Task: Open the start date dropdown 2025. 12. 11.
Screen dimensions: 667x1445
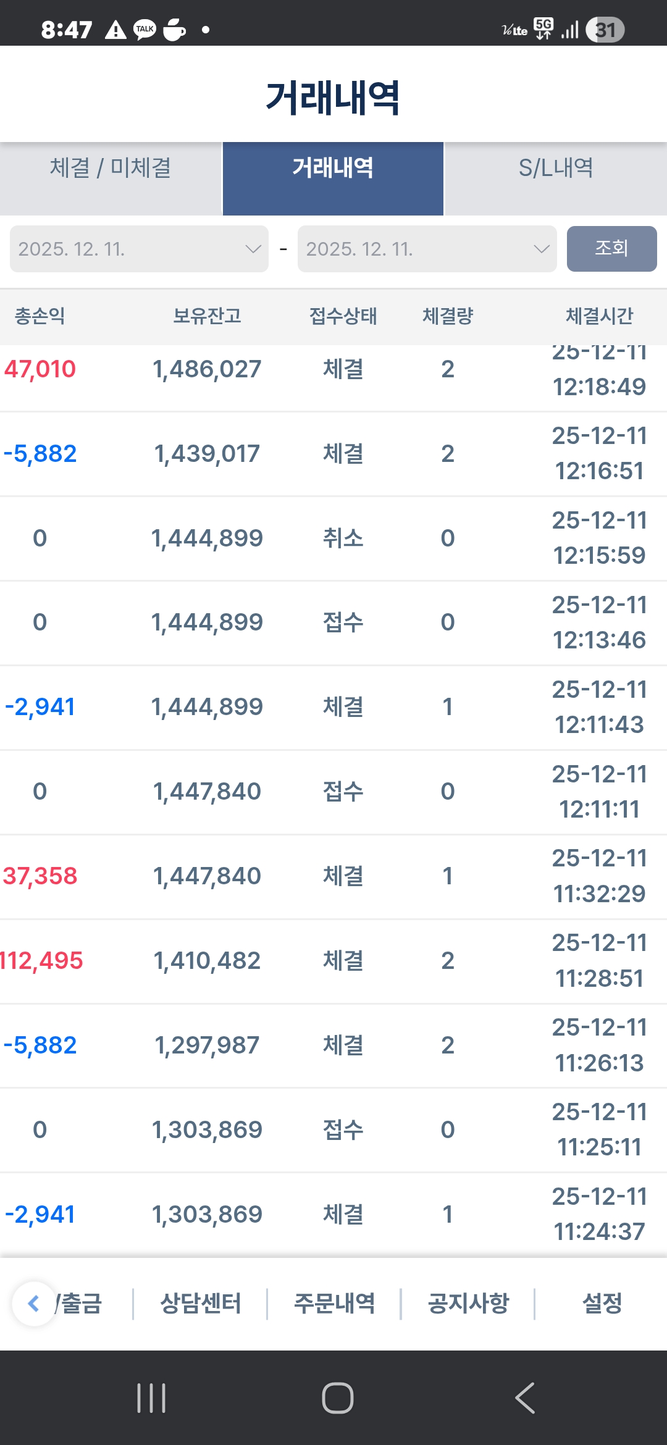Action: coord(139,249)
